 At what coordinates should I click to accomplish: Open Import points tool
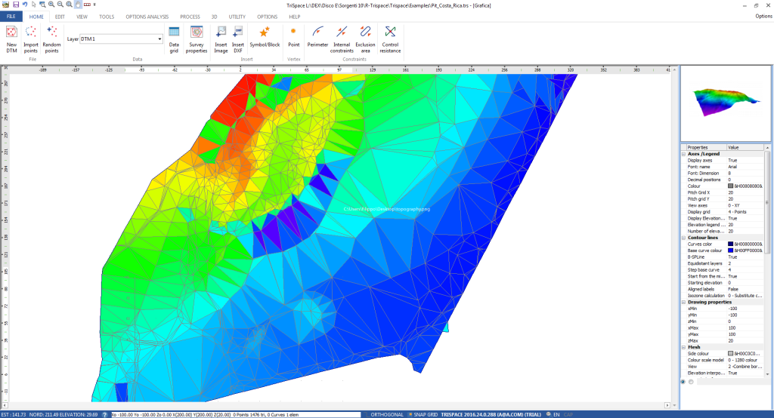click(31, 37)
